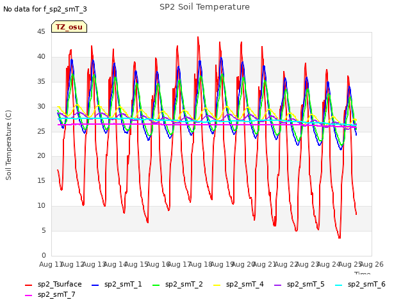This screenshot has height=307, width=410.
Task: Click the Aug 18 x-axis tick label
Action: [x=201, y=264]
